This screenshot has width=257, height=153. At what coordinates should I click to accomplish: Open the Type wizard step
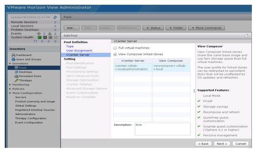[70, 47]
